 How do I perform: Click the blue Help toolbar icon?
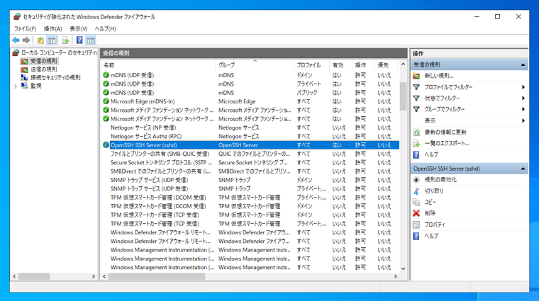(x=79, y=40)
